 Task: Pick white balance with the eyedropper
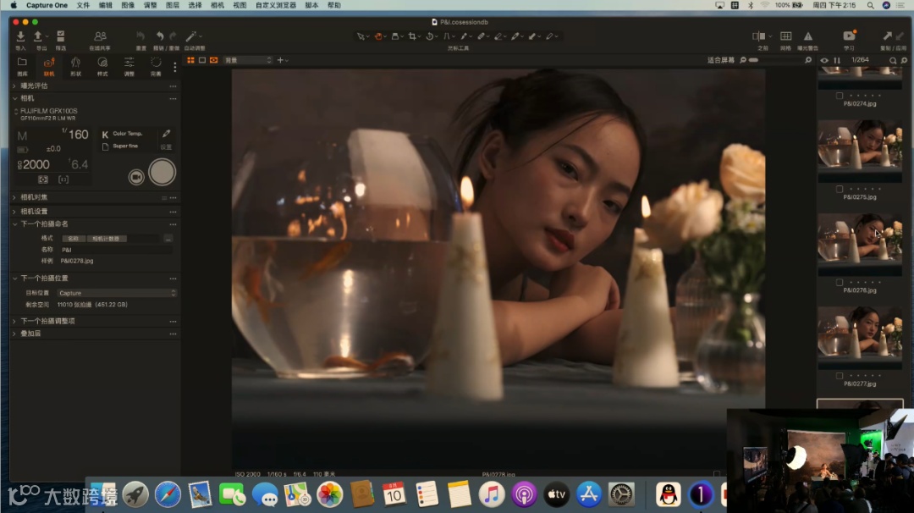[x=166, y=134]
